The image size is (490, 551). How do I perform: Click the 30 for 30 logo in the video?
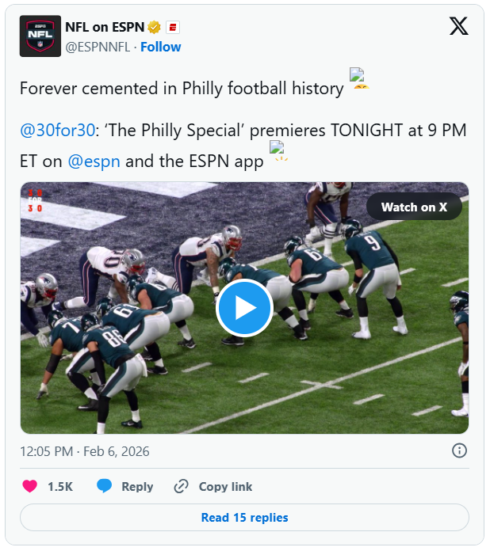point(35,200)
